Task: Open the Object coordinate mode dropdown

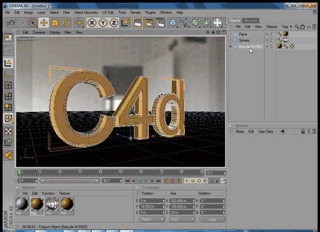Action: [152, 219]
